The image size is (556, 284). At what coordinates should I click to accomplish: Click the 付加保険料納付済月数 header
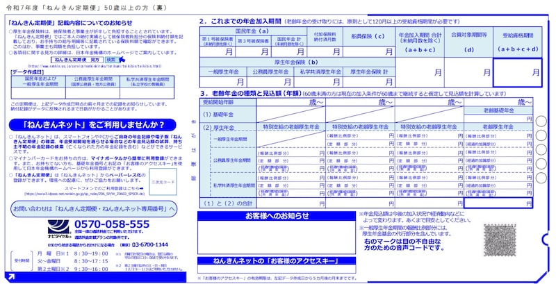pyautogui.click(x=325, y=37)
